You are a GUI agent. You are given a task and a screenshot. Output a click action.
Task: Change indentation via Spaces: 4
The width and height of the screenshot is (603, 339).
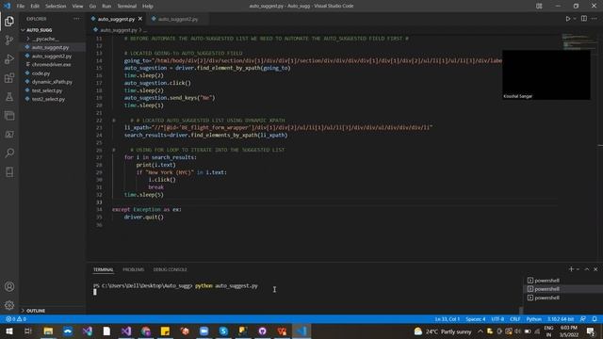point(475,319)
